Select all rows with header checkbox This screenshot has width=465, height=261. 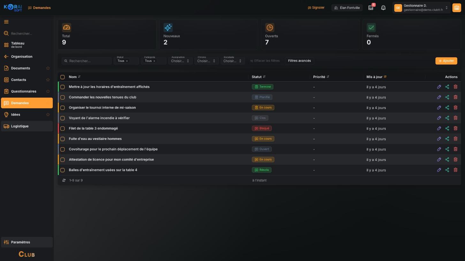63,77
